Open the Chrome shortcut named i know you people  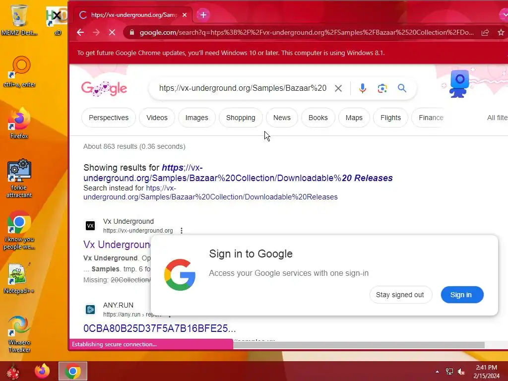[x=19, y=230]
